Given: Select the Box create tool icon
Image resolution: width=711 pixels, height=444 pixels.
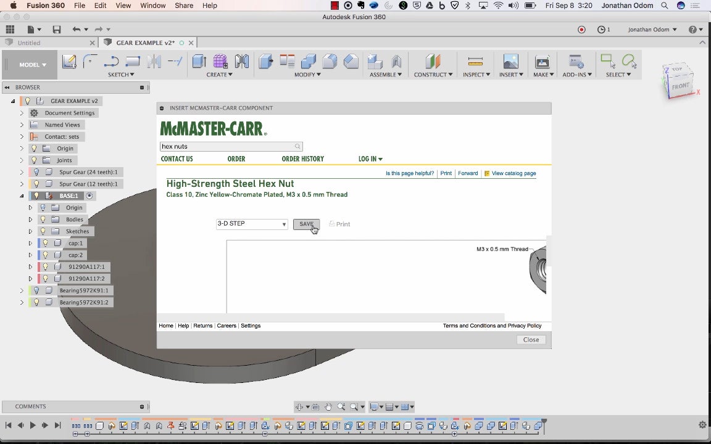Looking at the screenshot, I should [x=199, y=62].
